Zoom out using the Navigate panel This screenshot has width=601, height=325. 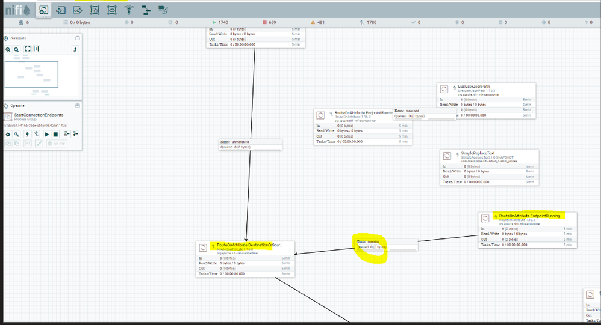pyautogui.click(x=16, y=49)
